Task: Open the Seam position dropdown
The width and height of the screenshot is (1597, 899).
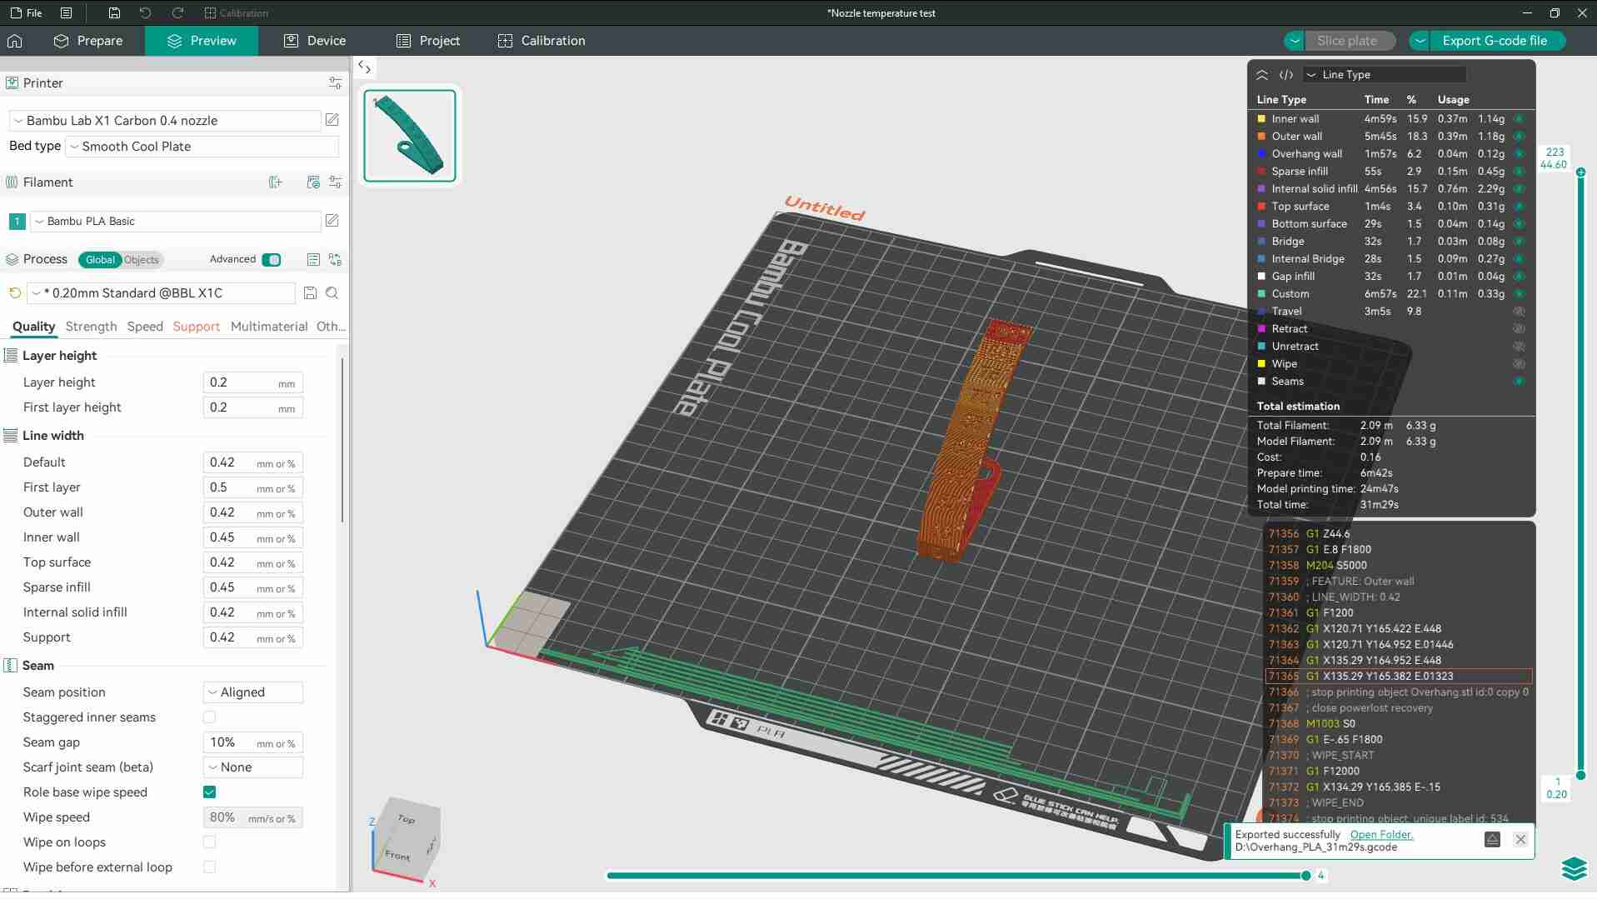Action: [x=253, y=692]
